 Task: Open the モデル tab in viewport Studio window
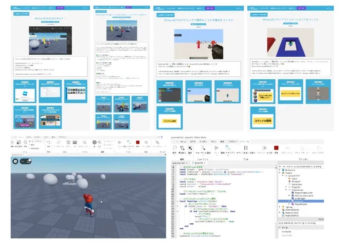click(x=28, y=137)
